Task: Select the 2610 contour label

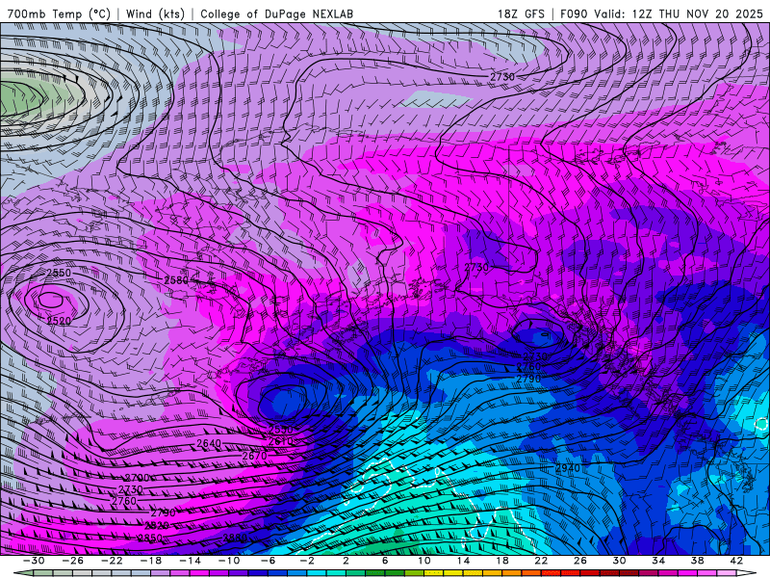Action: click(x=281, y=442)
